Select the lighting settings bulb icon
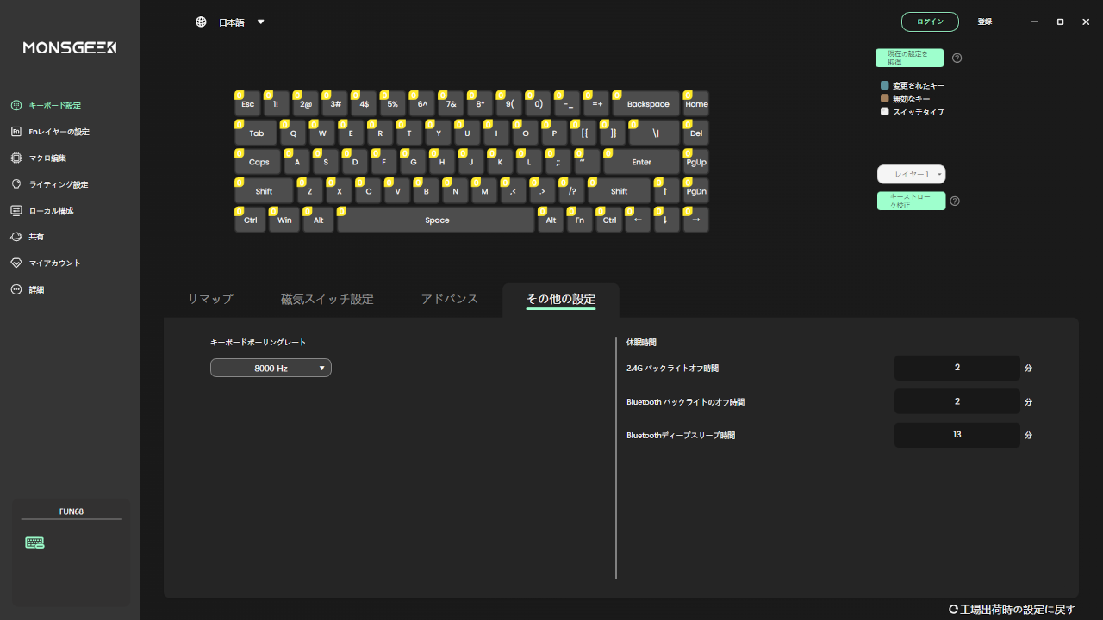The width and height of the screenshot is (1103, 620). (x=16, y=184)
